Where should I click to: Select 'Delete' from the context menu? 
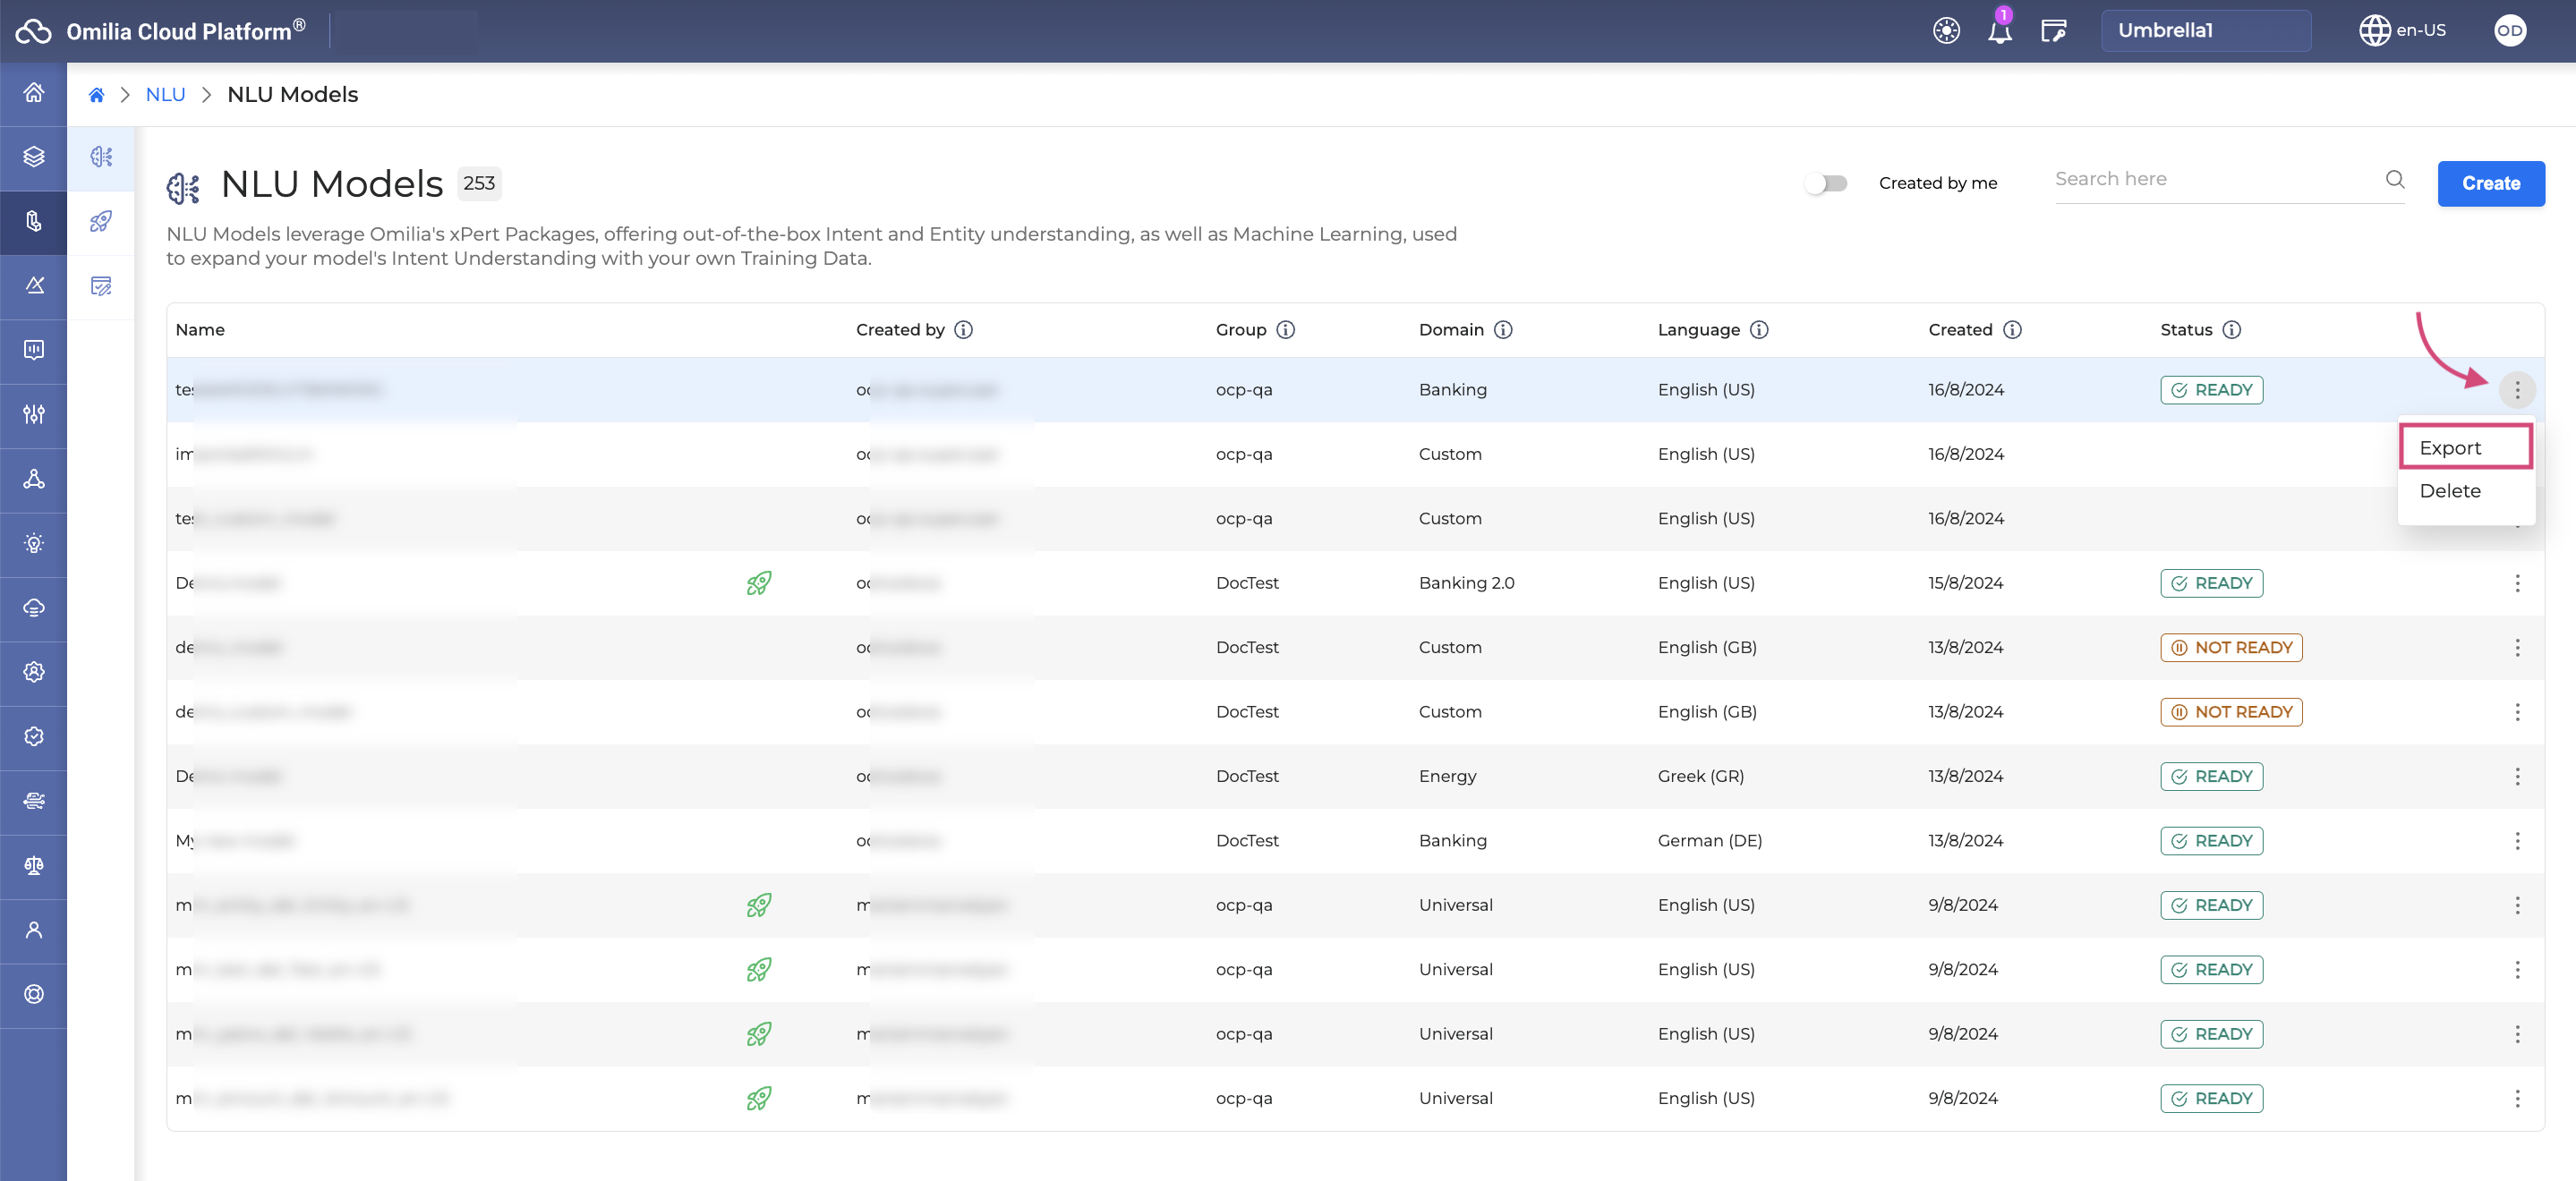2452,491
